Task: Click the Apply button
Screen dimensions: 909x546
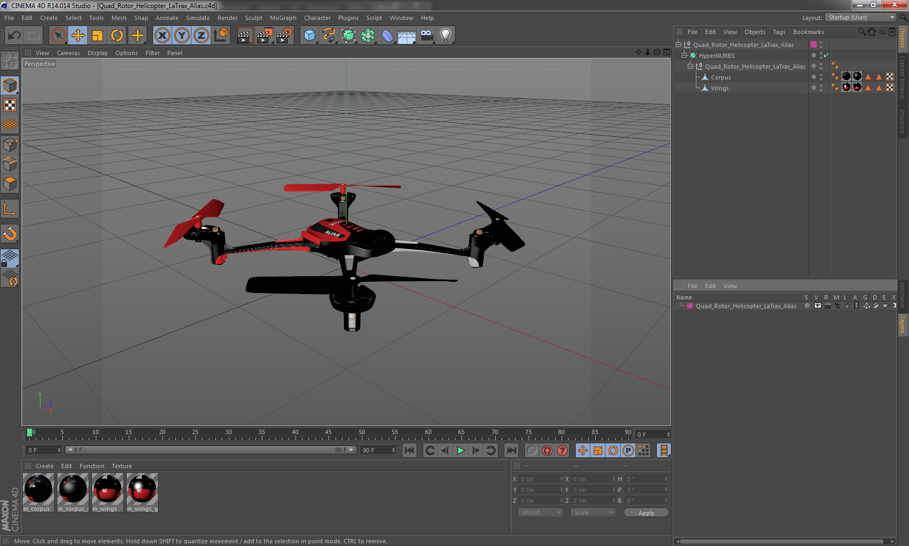Action: click(x=646, y=513)
